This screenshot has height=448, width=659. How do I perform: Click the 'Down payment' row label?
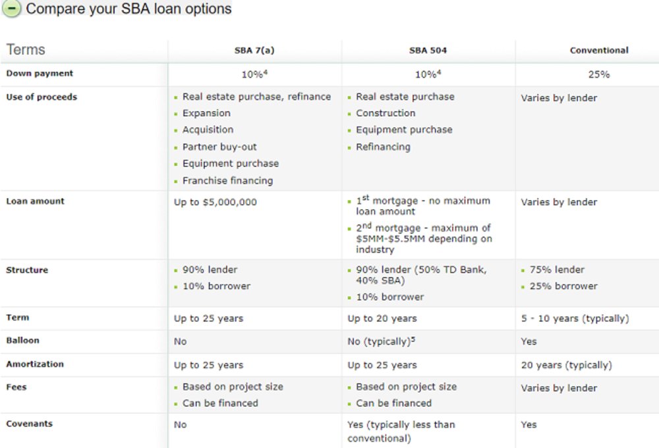click(40, 74)
